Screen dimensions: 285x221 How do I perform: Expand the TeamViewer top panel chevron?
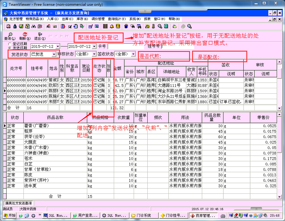pos(145,11)
